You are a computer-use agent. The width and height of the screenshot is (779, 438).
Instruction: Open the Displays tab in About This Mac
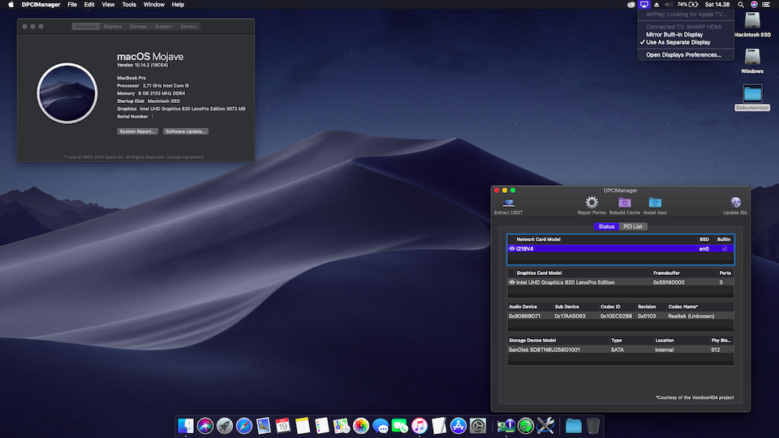(113, 26)
